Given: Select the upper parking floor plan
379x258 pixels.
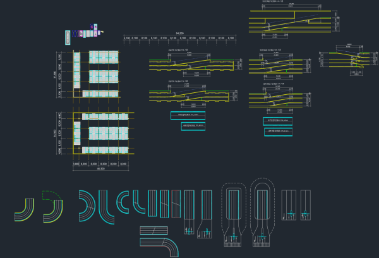Looking at the screenshot, I should pos(96,74).
